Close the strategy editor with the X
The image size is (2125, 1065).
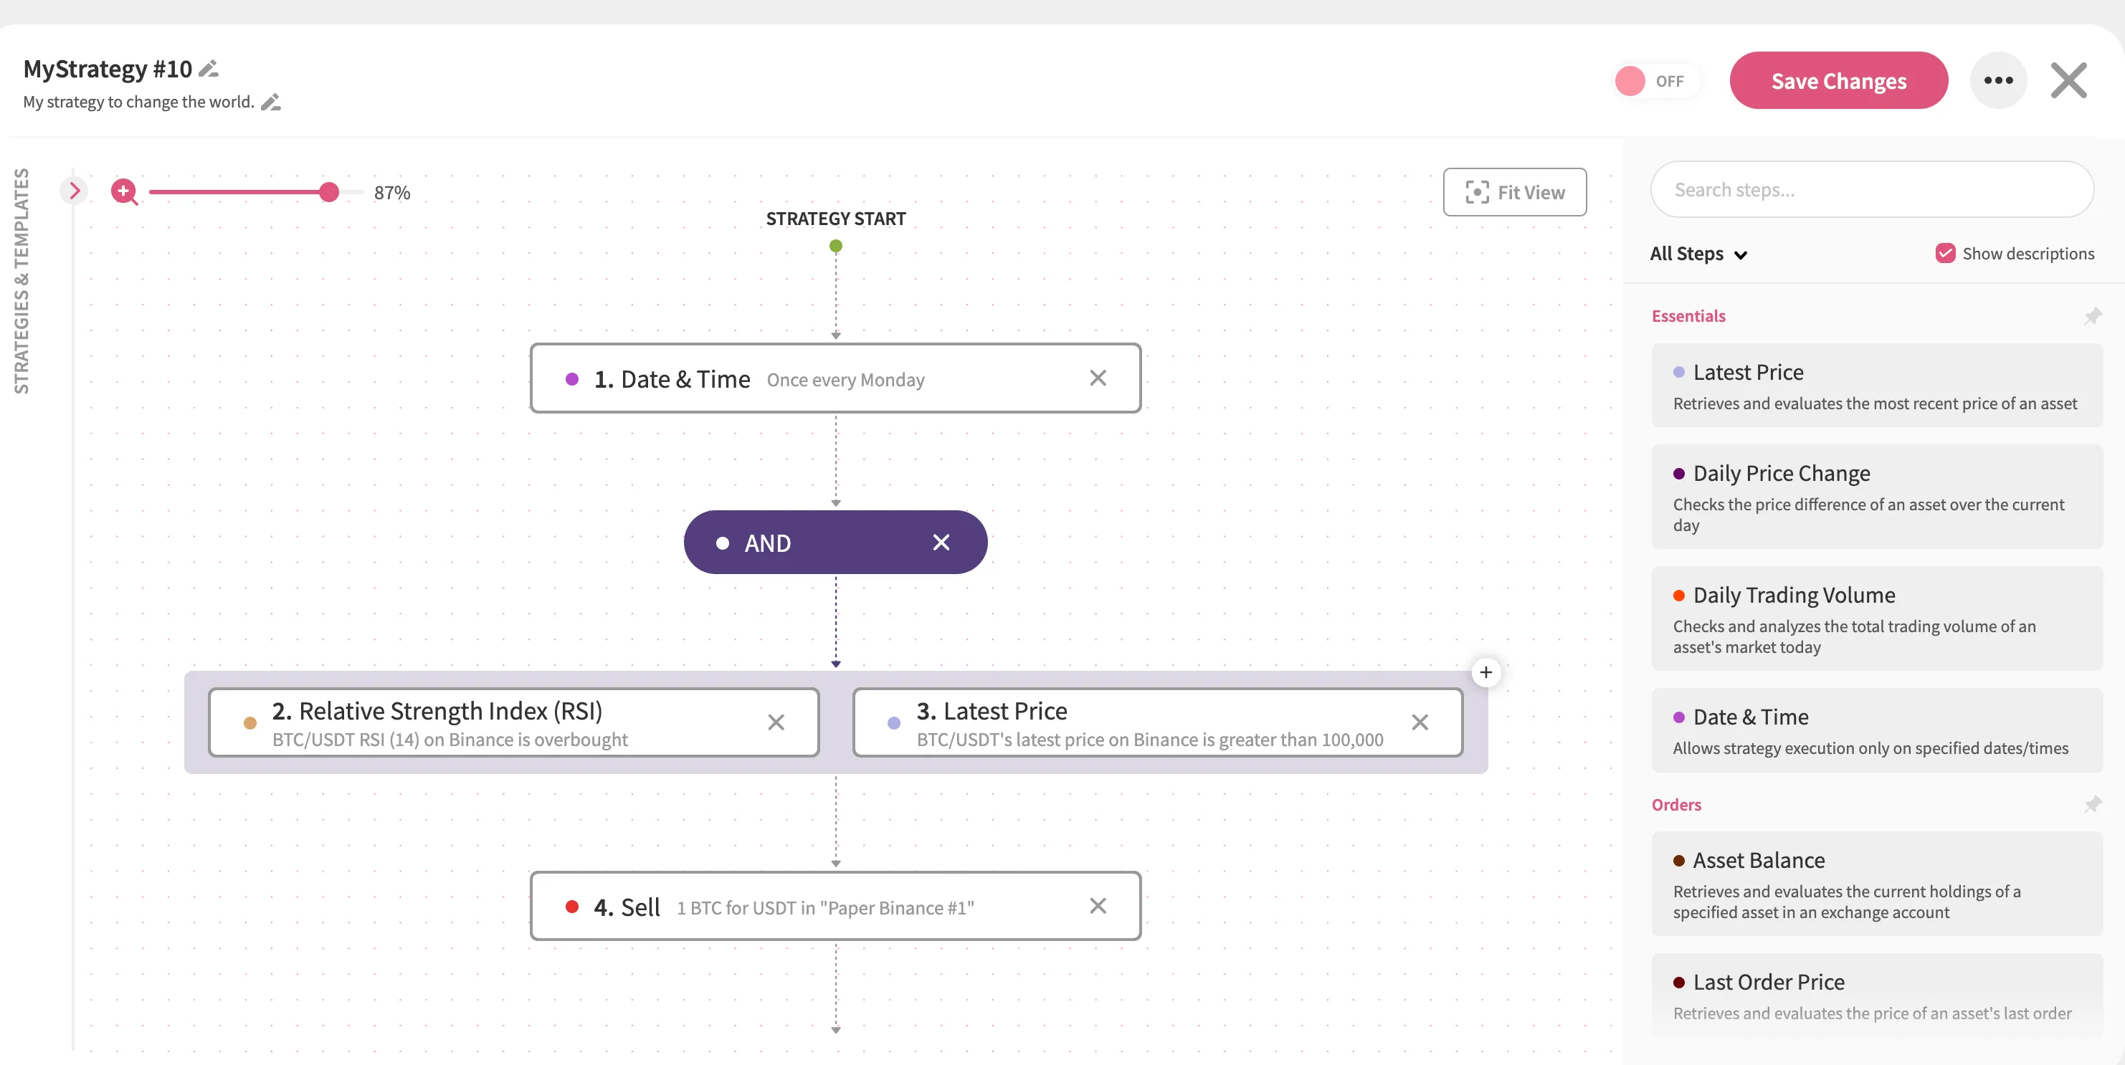coord(2069,81)
